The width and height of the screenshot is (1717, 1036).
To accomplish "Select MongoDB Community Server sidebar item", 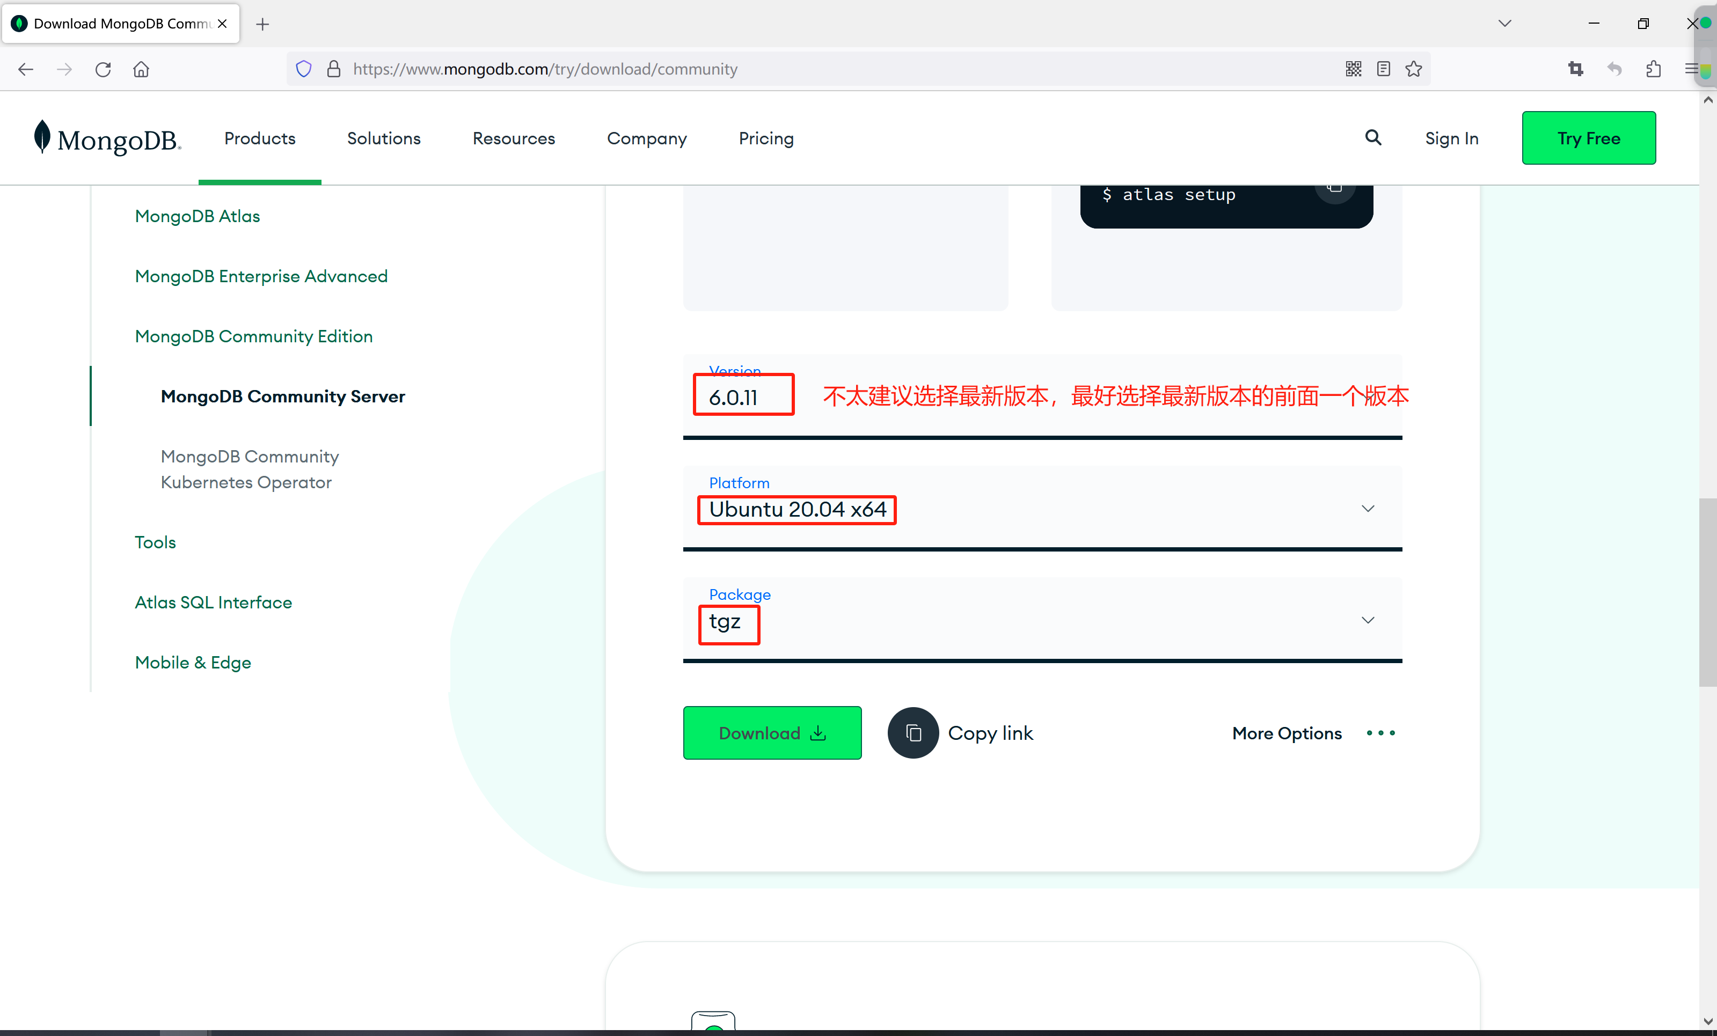I will click(x=283, y=396).
